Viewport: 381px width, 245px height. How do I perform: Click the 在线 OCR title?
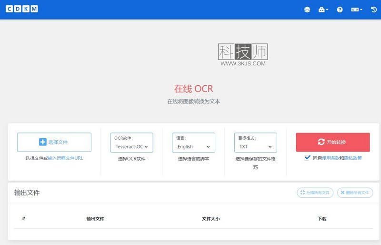click(x=194, y=89)
